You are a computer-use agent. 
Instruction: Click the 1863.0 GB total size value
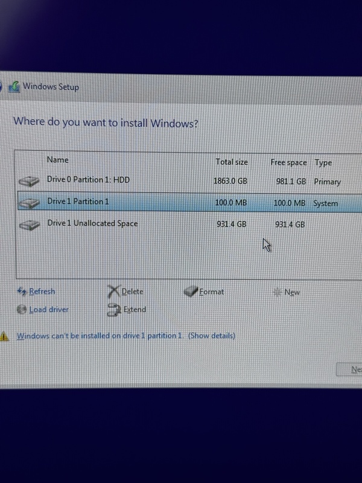click(x=230, y=181)
